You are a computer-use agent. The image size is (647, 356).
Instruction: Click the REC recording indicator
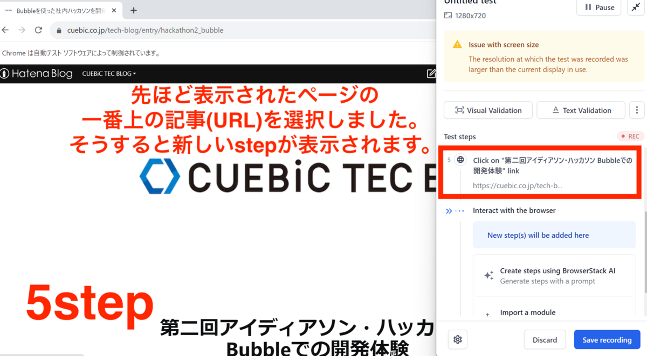(x=629, y=137)
